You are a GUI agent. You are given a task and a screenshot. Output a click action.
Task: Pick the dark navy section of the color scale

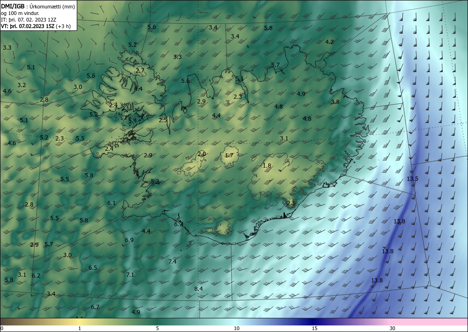[314, 322]
